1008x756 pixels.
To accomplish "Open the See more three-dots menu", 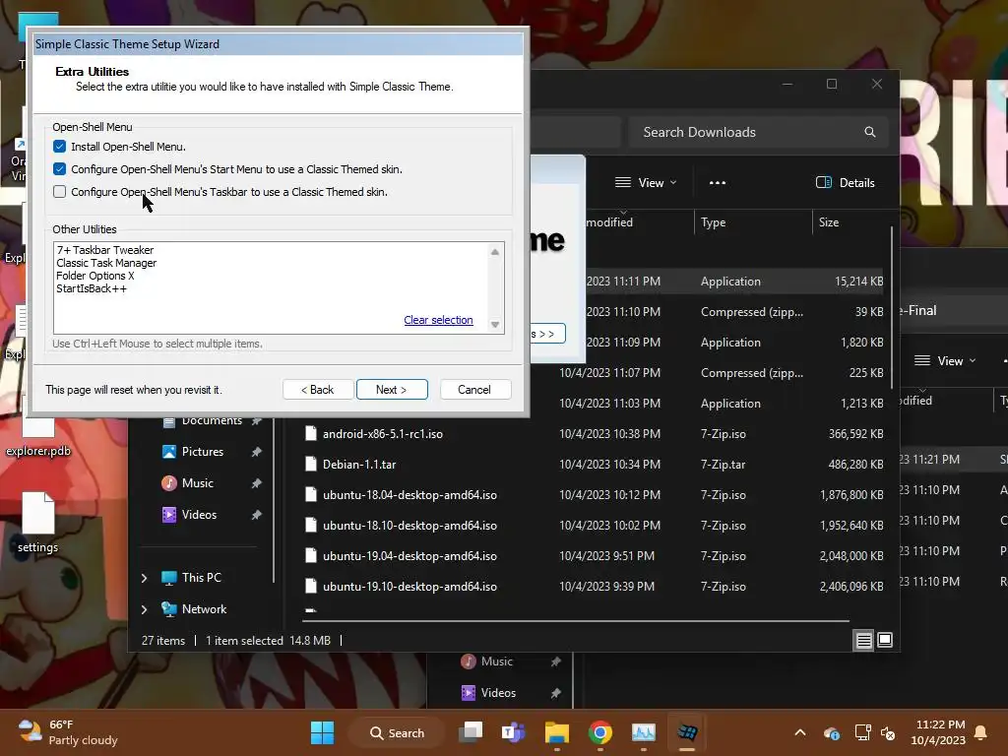I will pos(718,182).
